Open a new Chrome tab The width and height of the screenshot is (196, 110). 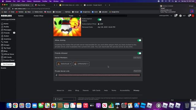click(109, 5)
